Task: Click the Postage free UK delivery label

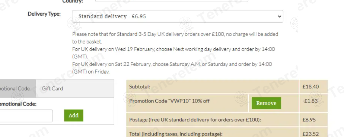Action: pyautogui.click(x=195, y=120)
